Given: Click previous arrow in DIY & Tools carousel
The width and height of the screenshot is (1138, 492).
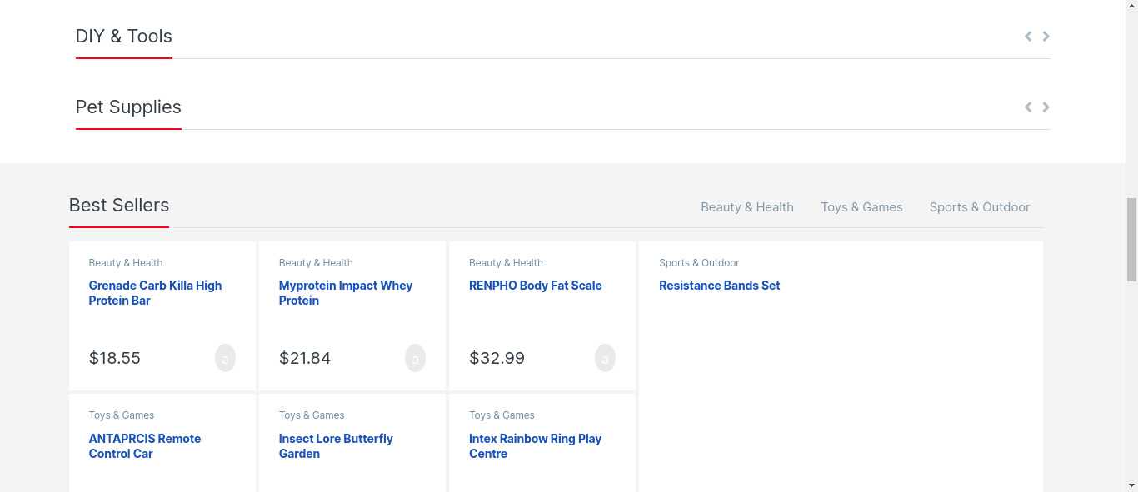Looking at the screenshot, I should tap(1028, 36).
